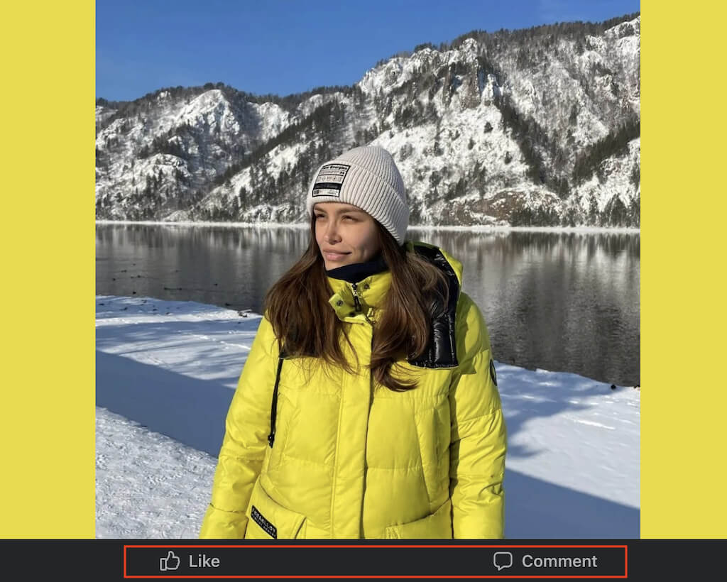Click the left yellow background margin
This screenshot has height=582, width=727.
(48, 269)
